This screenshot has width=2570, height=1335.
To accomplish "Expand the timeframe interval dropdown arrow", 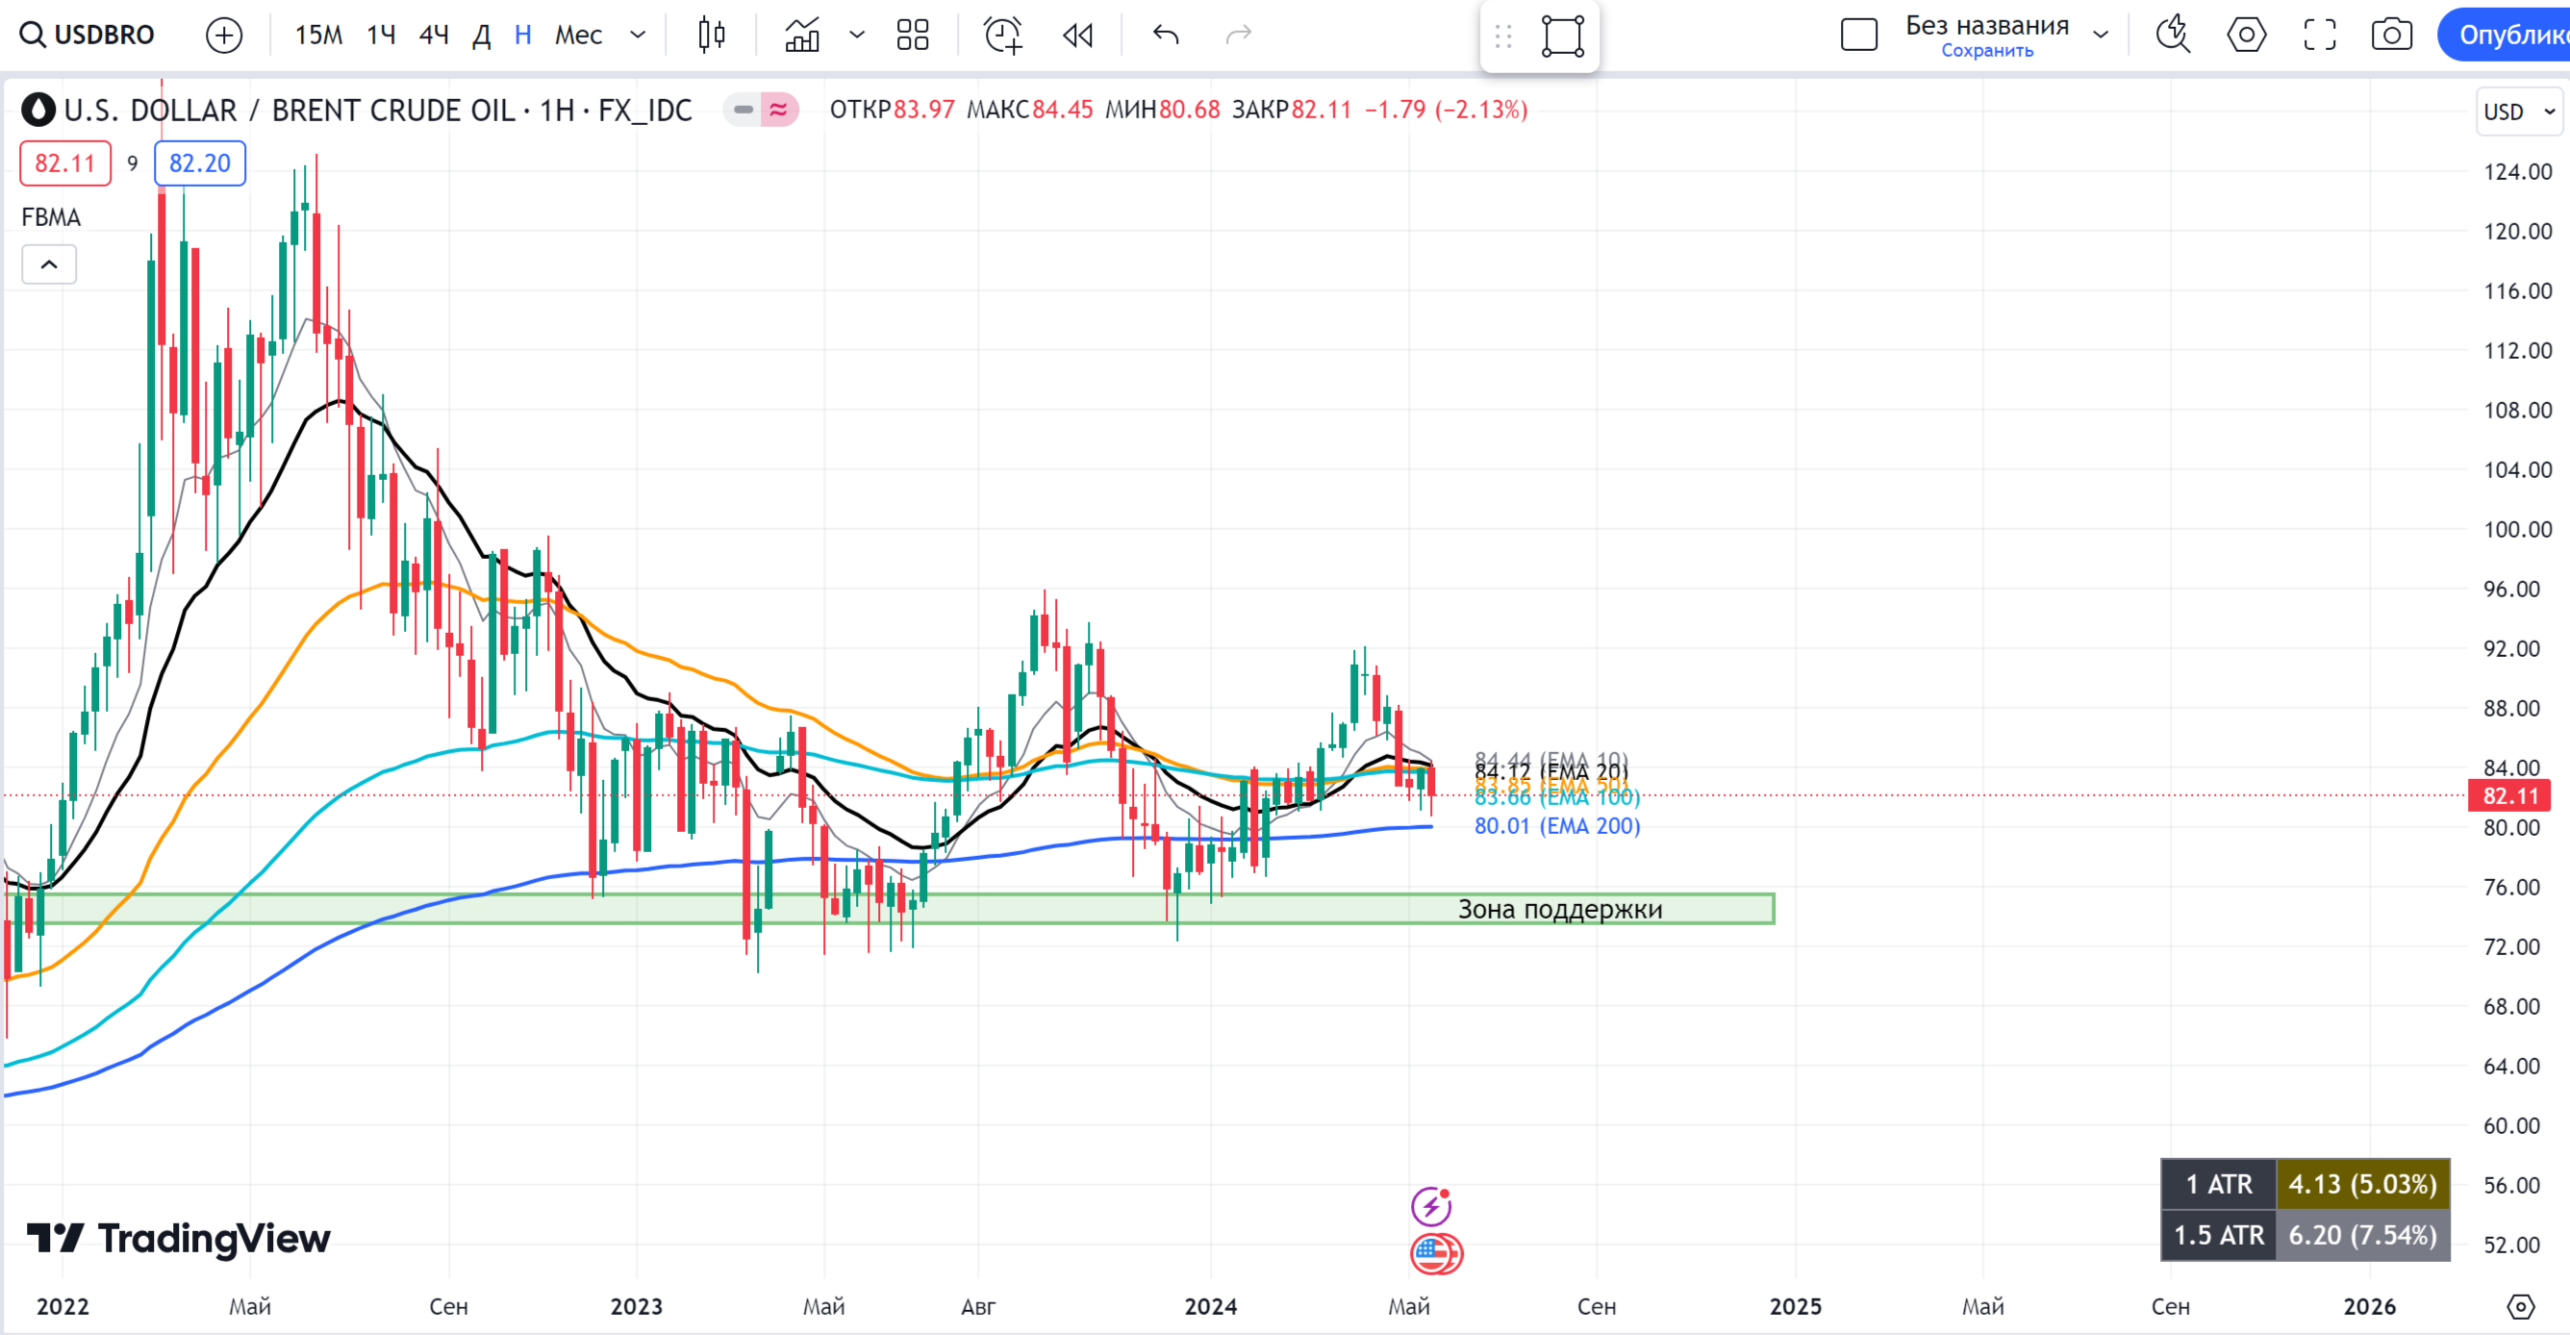I will click(x=638, y=35).
